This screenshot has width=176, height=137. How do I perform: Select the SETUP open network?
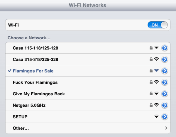[20, 117]
